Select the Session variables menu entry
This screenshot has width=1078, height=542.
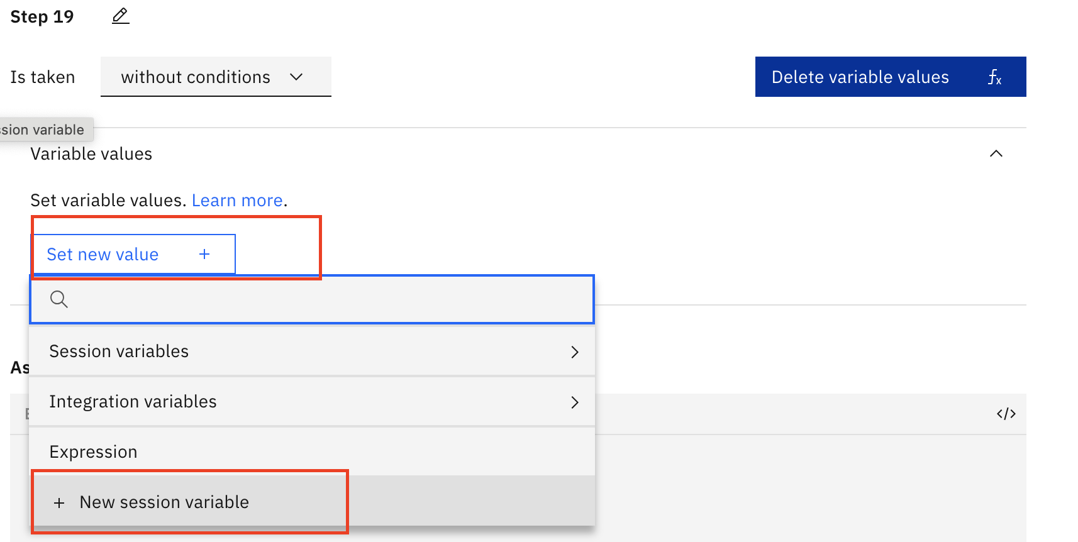pyautogui.click(x=119, y=351)
